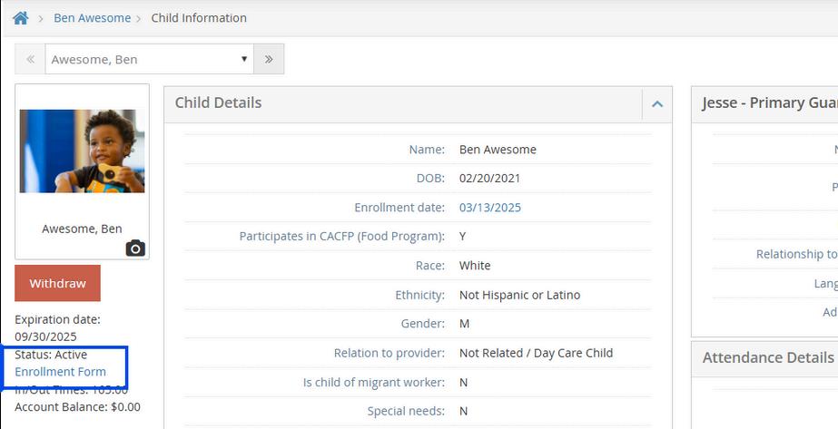Open the Enrollment Form link
The image size is (838, 429).
60,372
